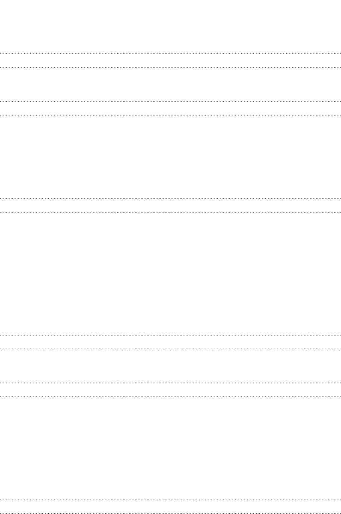
Task: Click the third dotted divider line
Action: (170, 102)
